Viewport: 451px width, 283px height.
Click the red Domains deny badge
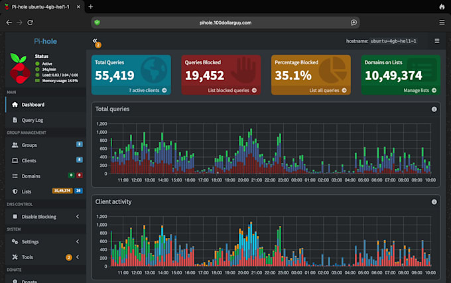tap(80, 175)
